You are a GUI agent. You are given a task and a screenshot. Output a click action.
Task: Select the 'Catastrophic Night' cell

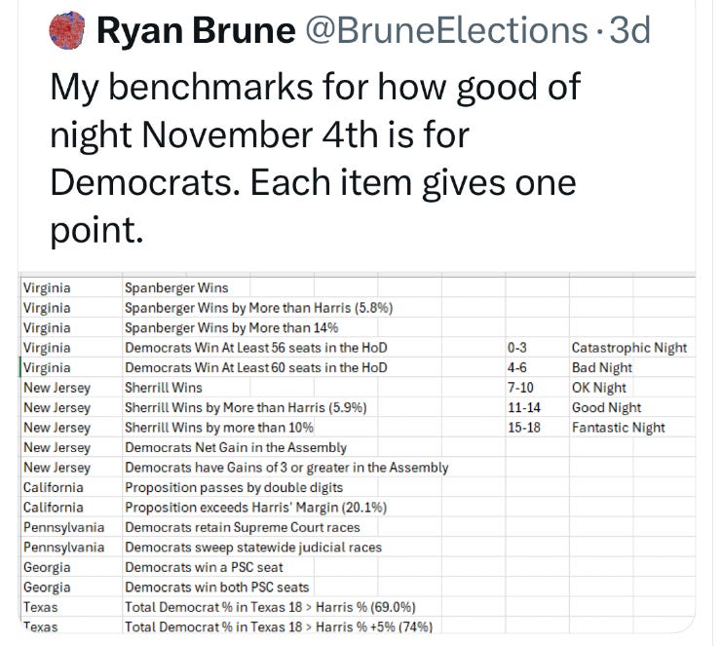(628, 348)
